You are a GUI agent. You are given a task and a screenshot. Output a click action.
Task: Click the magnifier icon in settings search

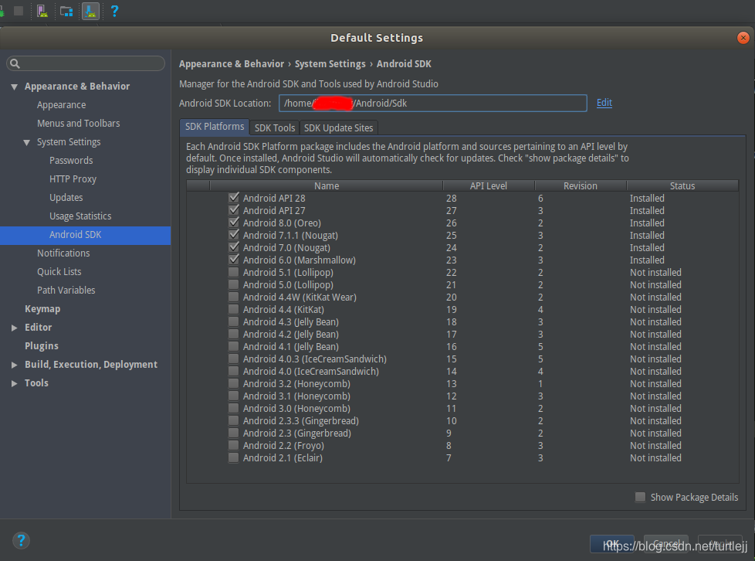click(15, 63)
